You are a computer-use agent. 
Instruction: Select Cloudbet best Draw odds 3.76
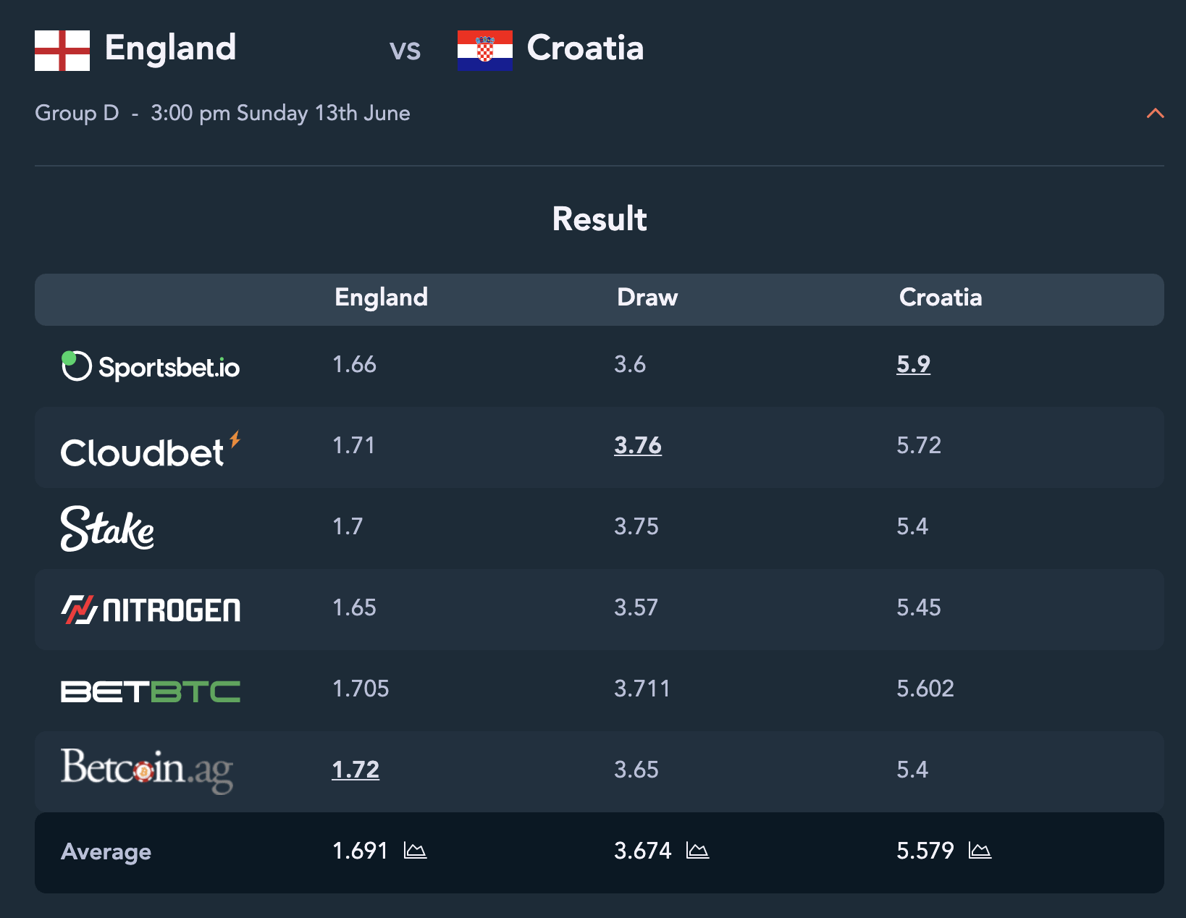coord(638,445)
